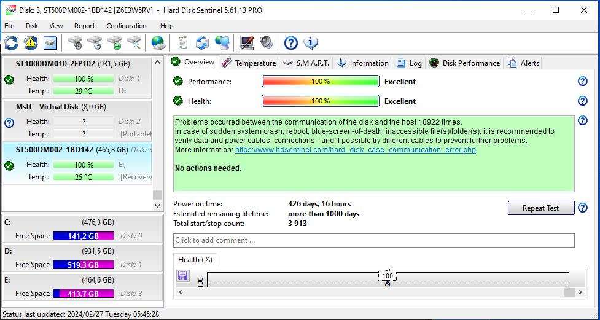
Task: Click the send report envelope icon
Action: (x=203, y=43)
